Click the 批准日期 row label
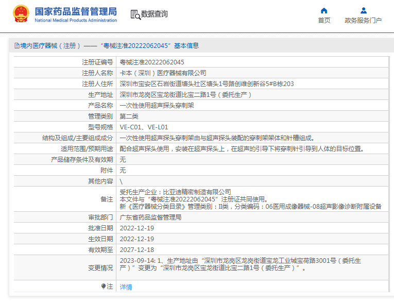The image size is (394, 302). click(x=100, y=228)
